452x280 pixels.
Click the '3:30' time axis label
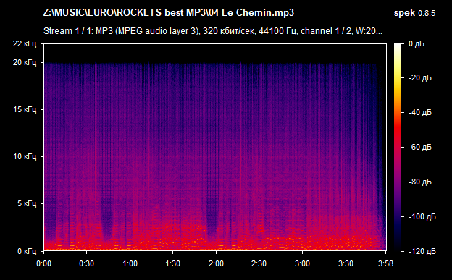tap(346, 263)
